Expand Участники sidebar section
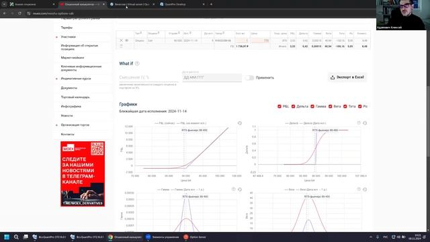The image size is (430, 242). tap(56, 37)
